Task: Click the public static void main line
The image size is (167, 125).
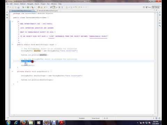Action: (37, 44)
